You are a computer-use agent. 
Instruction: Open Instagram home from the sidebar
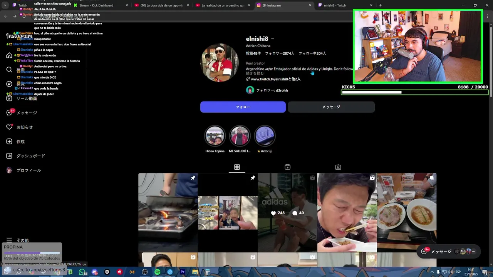pyautogui.click(x=9, y=55)
